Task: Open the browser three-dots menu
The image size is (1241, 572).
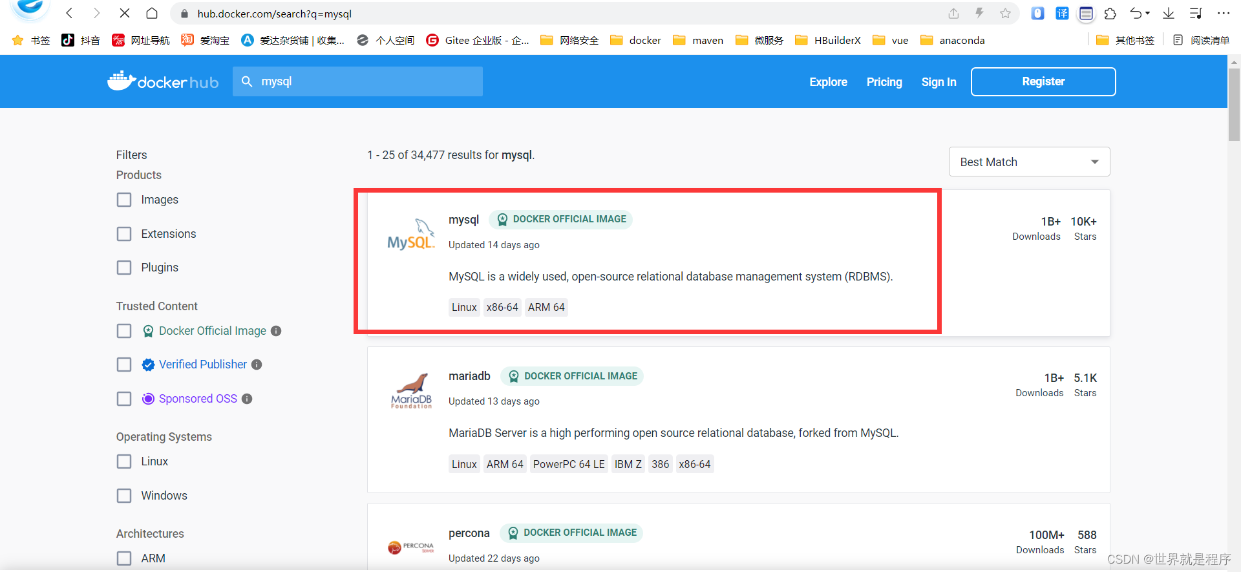Action: (x=1224, y=13)
